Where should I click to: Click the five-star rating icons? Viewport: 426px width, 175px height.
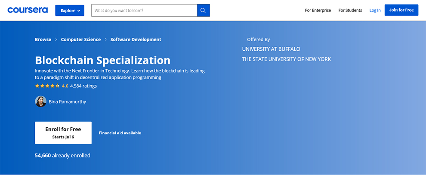pyautogui.click(x=47, y=86)
